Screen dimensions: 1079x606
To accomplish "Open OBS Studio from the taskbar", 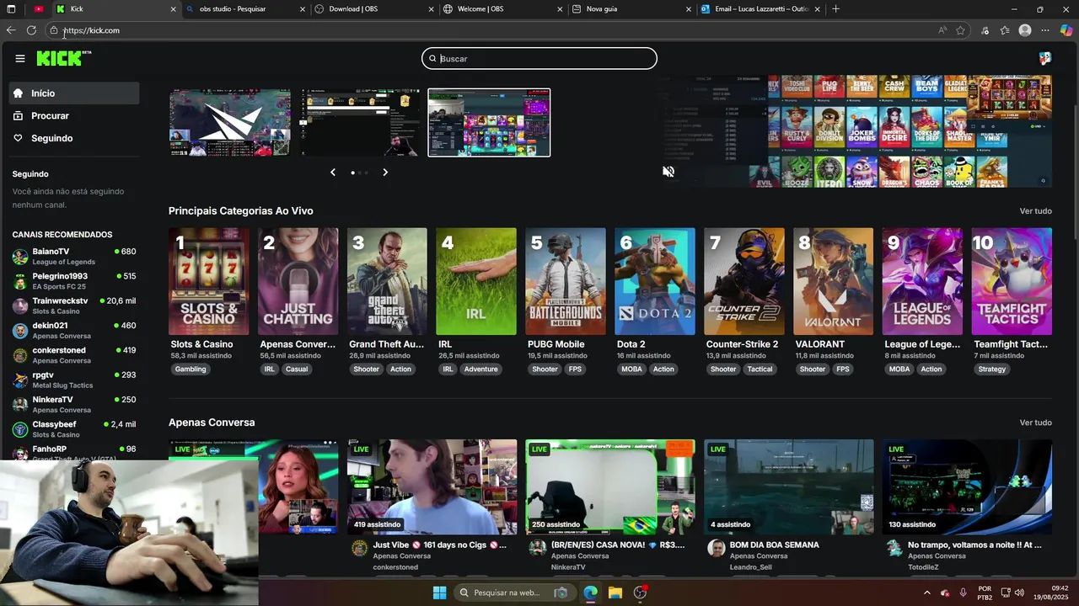I will 641,593.
